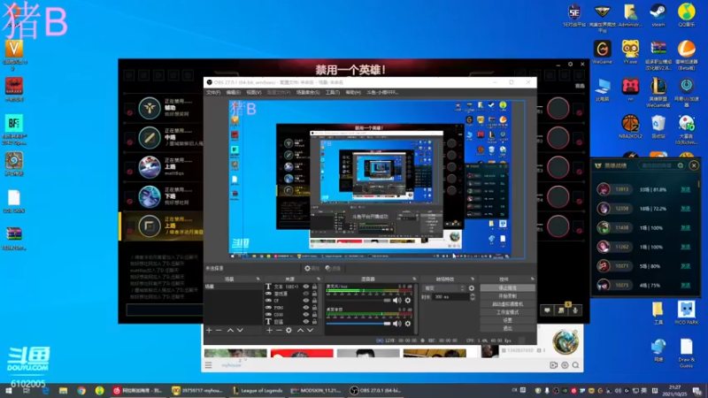The width and height of the screenshot is (708, 398).
Task: Open the Steam desktop shortcut
Action: tap(658, 14)
